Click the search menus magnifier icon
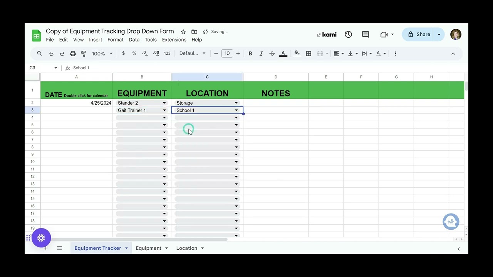 (x=40, y=53)
